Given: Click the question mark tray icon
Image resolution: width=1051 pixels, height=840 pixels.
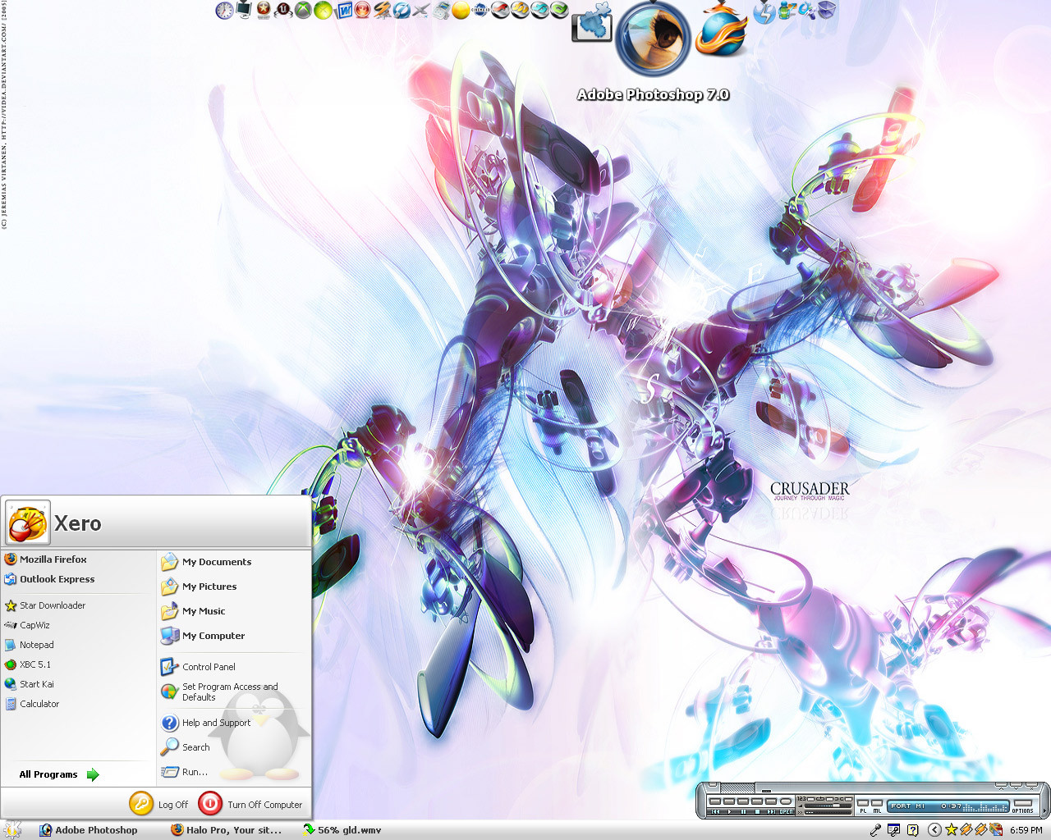Looking at the screenshot, I should (x=912, y=830).
